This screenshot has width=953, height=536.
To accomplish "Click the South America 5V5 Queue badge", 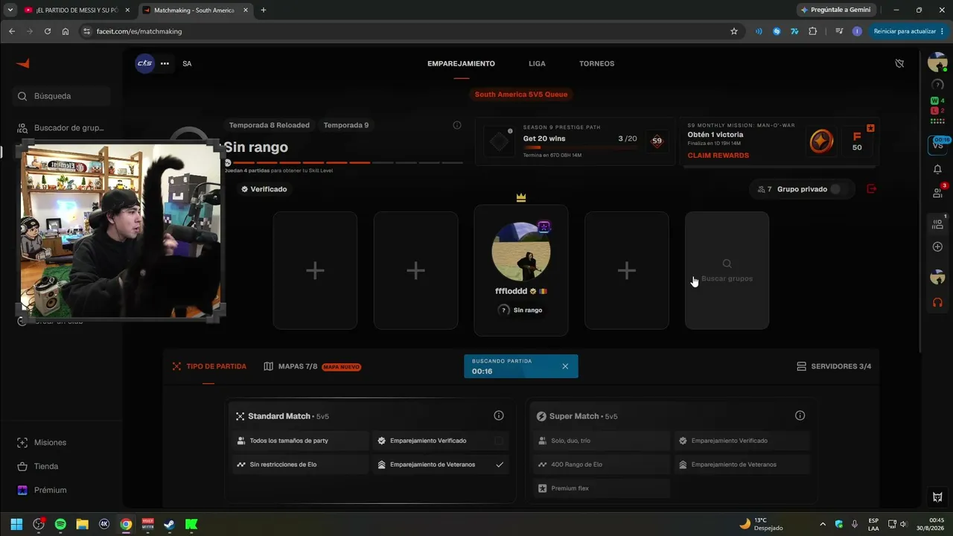I will pyautogui.click(x=521, y=95).
